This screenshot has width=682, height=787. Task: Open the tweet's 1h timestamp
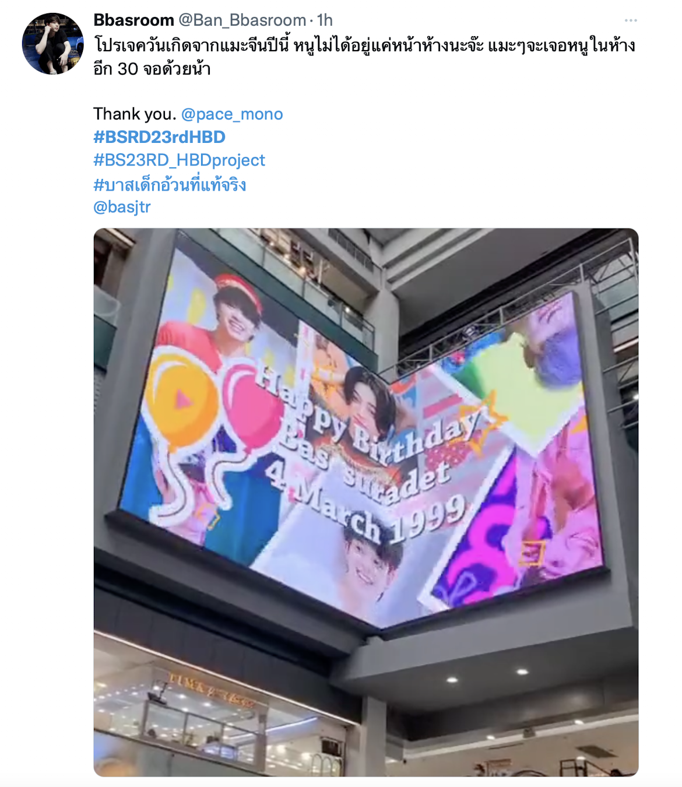click(325, 20)
